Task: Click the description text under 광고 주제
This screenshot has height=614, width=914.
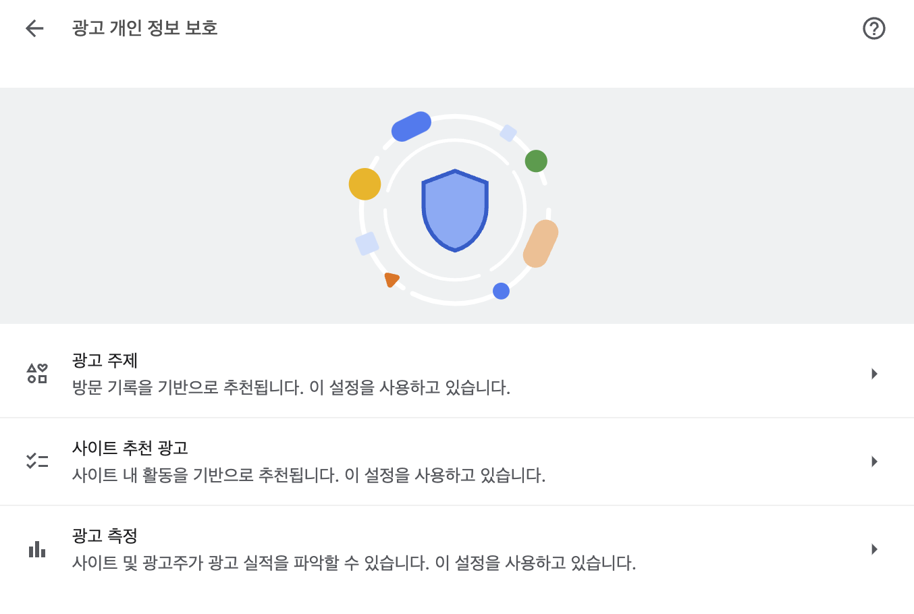Action: tap(292, 387)
